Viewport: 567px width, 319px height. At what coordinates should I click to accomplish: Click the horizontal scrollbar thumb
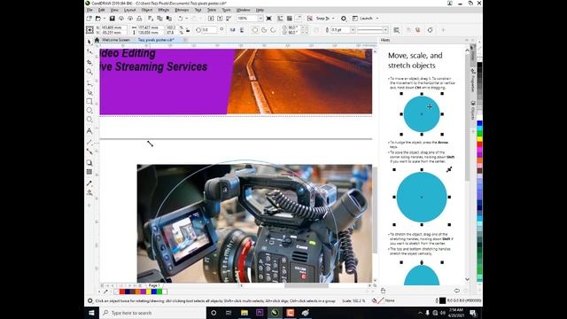coord(307,285)
